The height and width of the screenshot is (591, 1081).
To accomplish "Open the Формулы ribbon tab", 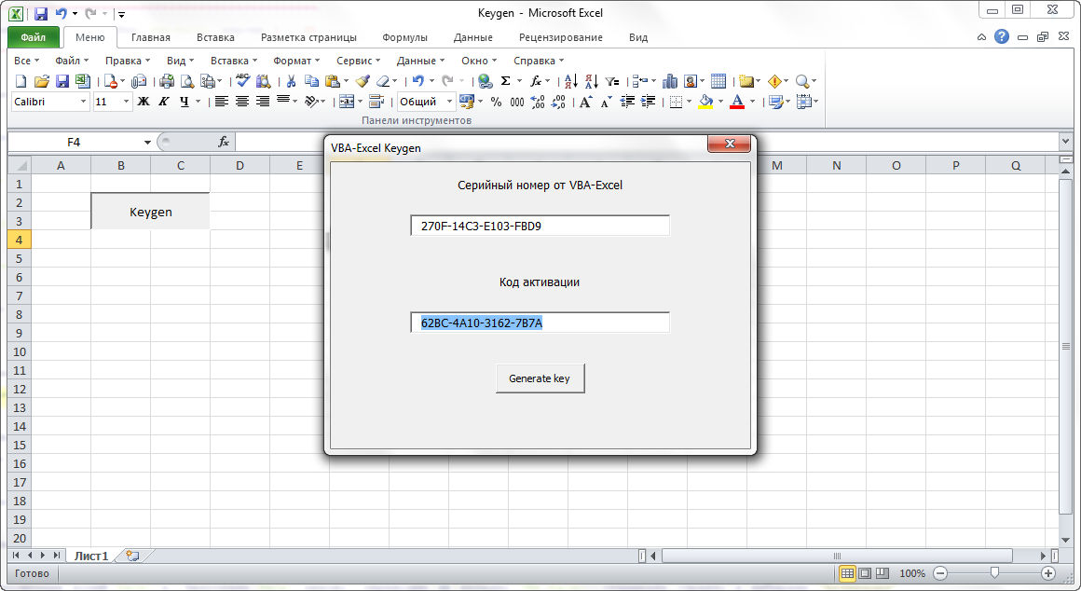I will pyautogui.click(x=404, y=37).
